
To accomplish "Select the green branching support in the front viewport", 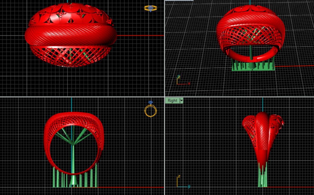I will (74, 156).
